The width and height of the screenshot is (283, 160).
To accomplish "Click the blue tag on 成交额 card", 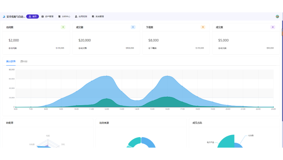I will (133, 27).
